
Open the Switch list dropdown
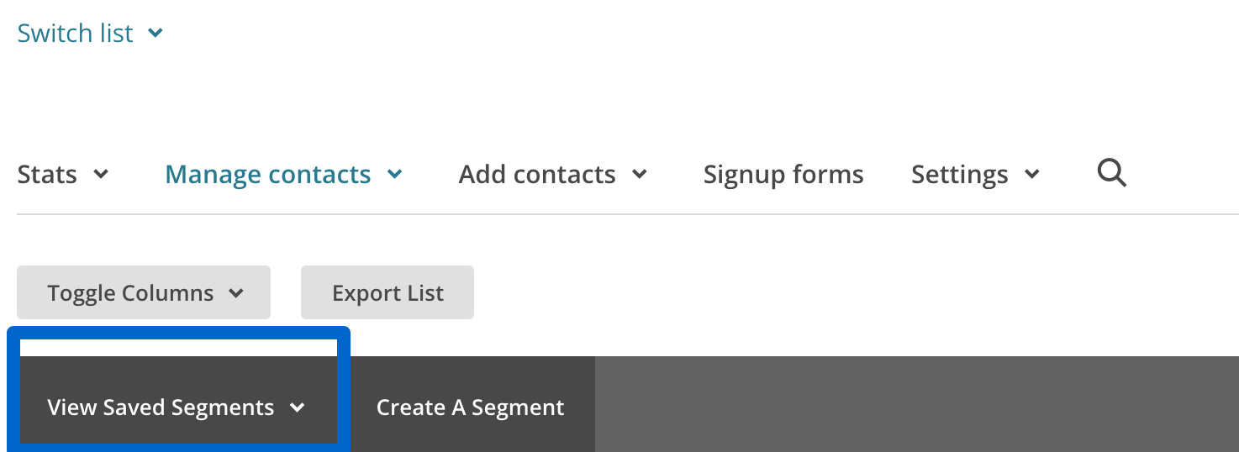pyautogui.click(x=90, y=33)
